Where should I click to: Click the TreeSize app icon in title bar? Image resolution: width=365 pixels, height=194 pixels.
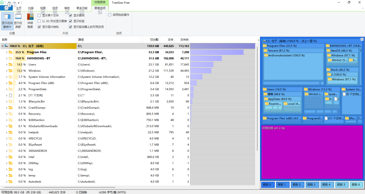(2, 2)
